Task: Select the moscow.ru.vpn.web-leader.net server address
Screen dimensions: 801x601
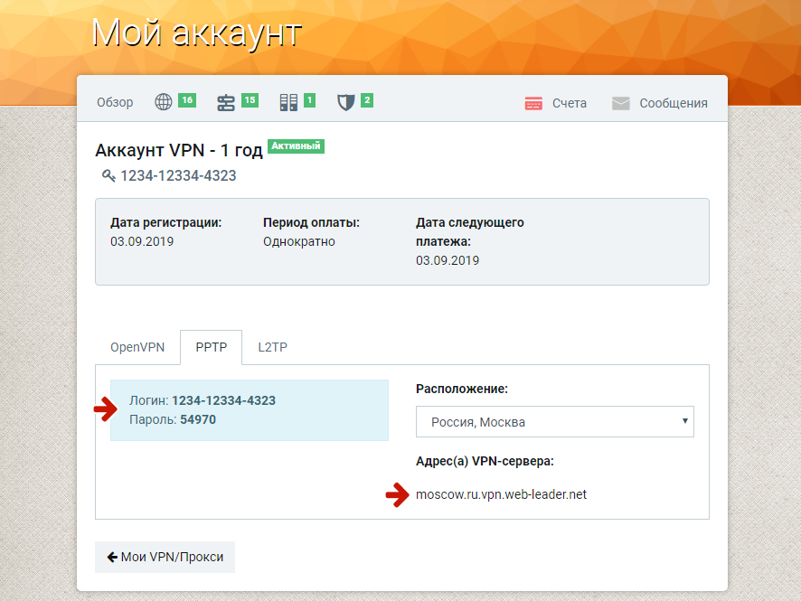Action: pos(502,494)
